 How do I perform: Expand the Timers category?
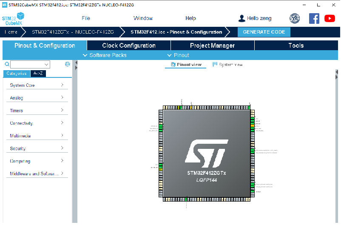(37, 110)
